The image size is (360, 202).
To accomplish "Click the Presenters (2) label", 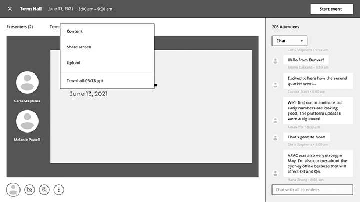I will pyautogui.click(x=20, y=27).
